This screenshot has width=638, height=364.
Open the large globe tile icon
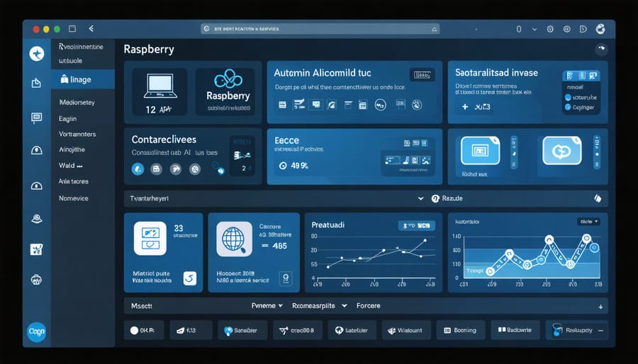(x=234, y=239)
